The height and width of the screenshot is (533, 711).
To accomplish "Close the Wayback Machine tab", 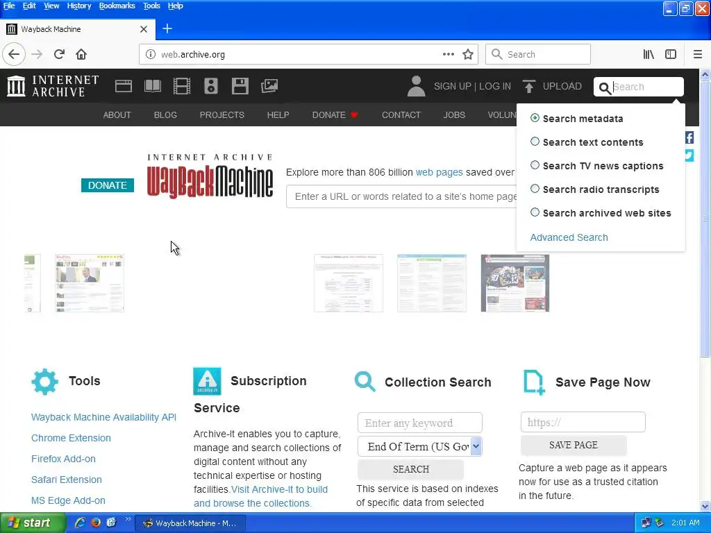I will click(x=144, y=29).
